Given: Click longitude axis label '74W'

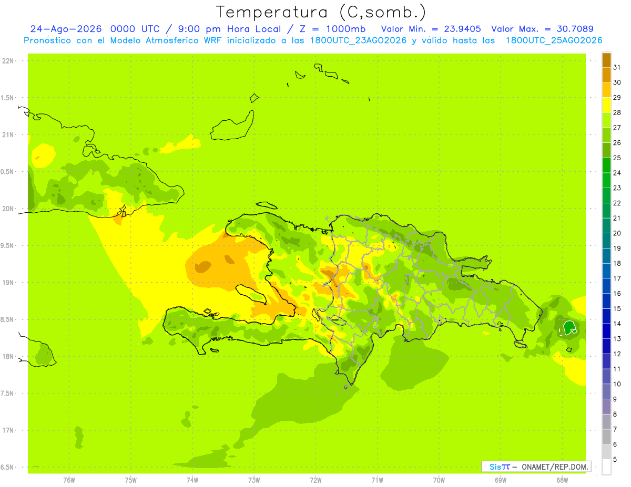Looking at the screenshot, I should click(192, 480).
